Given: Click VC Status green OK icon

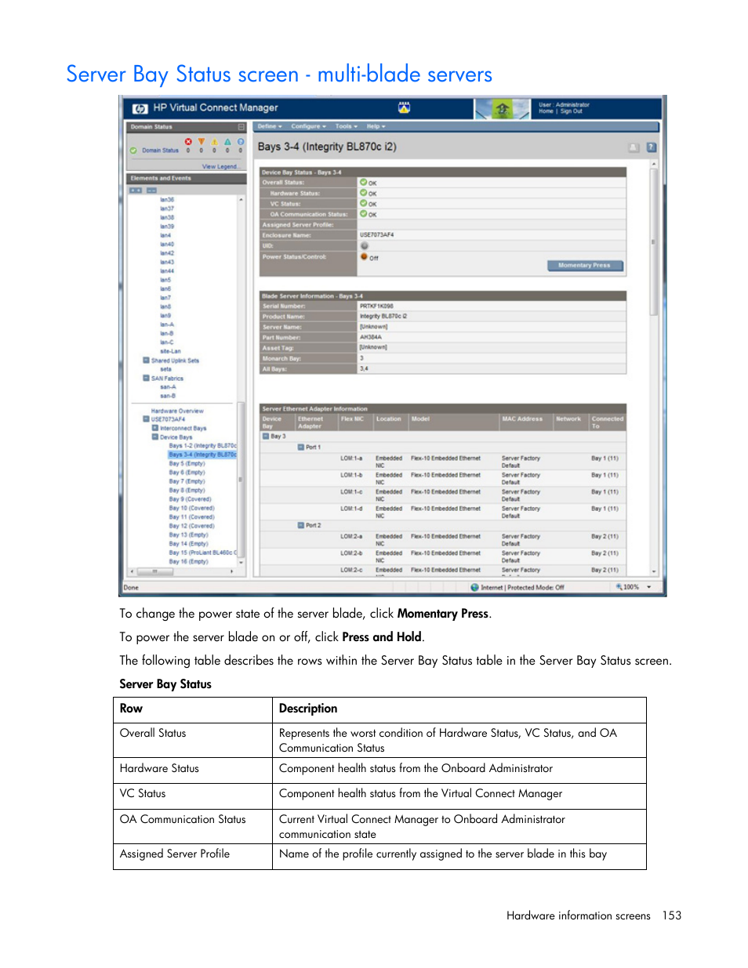Looking at the screenshot, I should 364,203.
